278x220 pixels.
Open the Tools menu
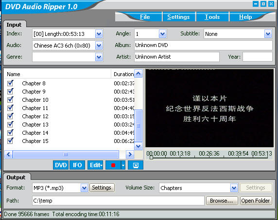tap(212, 17)
